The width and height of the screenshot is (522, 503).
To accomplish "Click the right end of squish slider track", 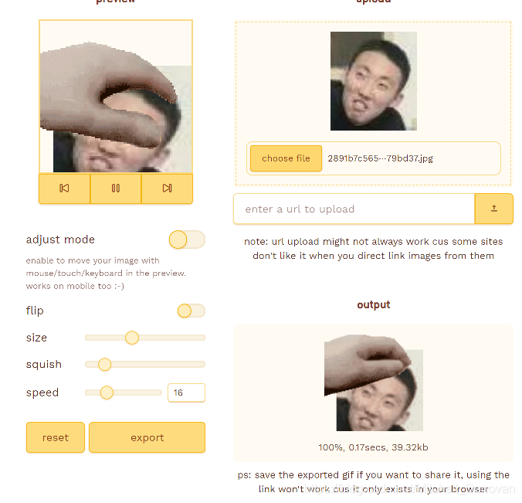I will point(203,365).
